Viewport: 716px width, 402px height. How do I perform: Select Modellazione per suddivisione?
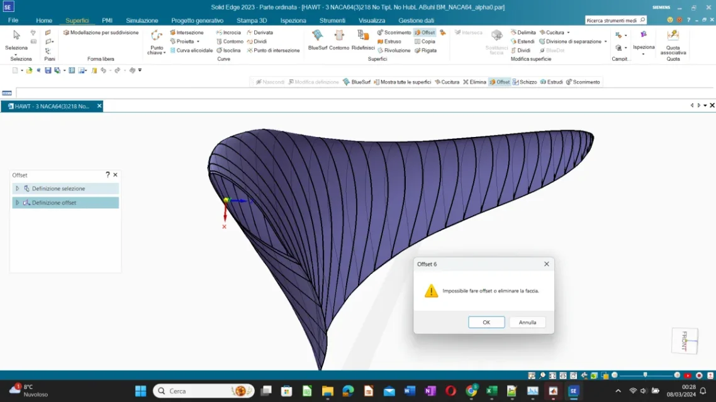click(101, 33)
